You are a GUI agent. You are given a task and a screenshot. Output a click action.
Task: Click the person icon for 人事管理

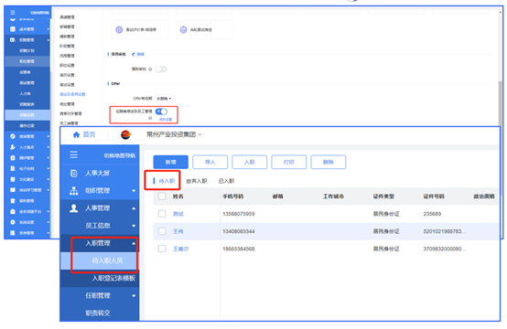tap(74, 208)
